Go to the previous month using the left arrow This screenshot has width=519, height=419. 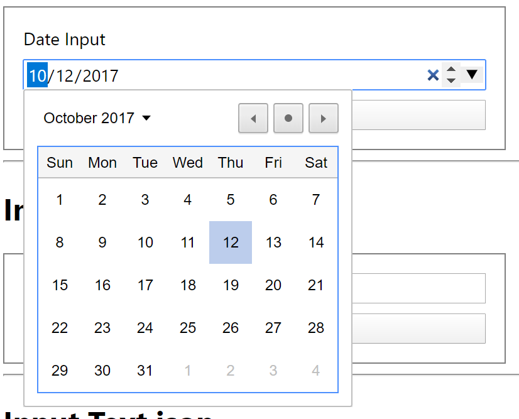pyautogui.click(x=253, y=118)
